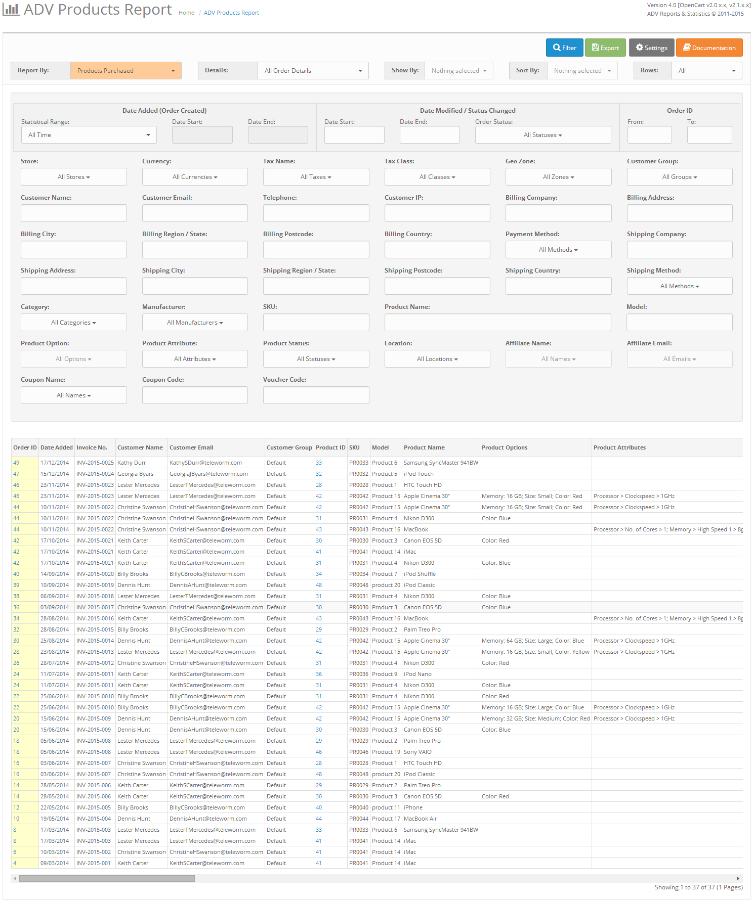Click the Order ID From field

click(x=650, y=135)
